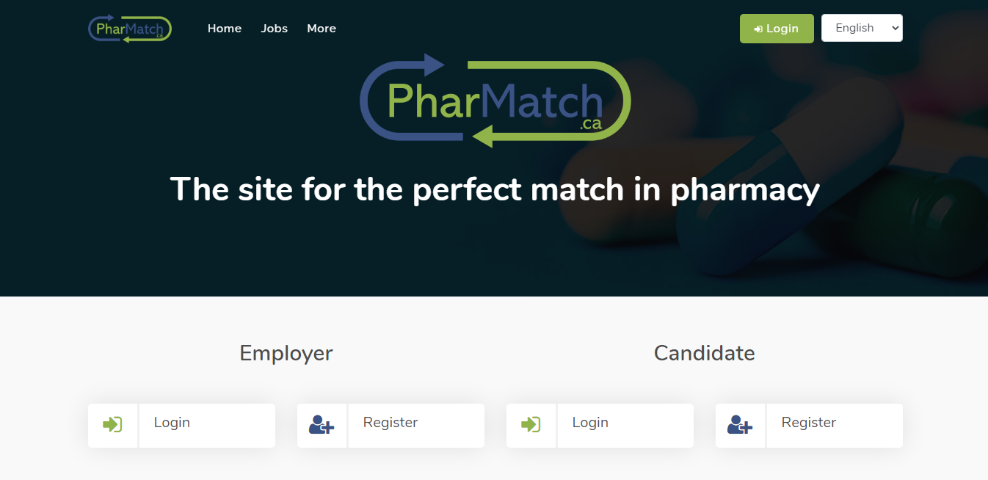Click the Employer section heading

pos(286,353)
